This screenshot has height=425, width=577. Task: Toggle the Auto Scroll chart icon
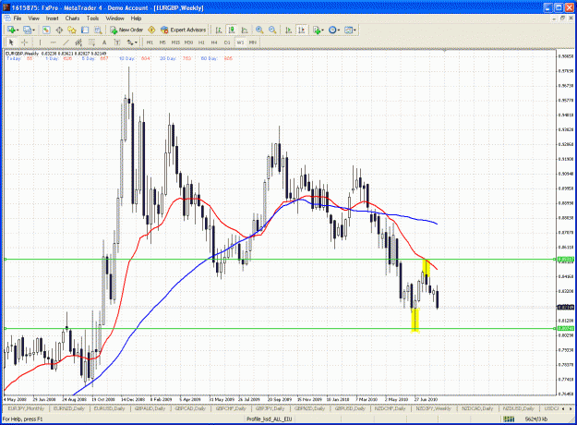(288, 30)
